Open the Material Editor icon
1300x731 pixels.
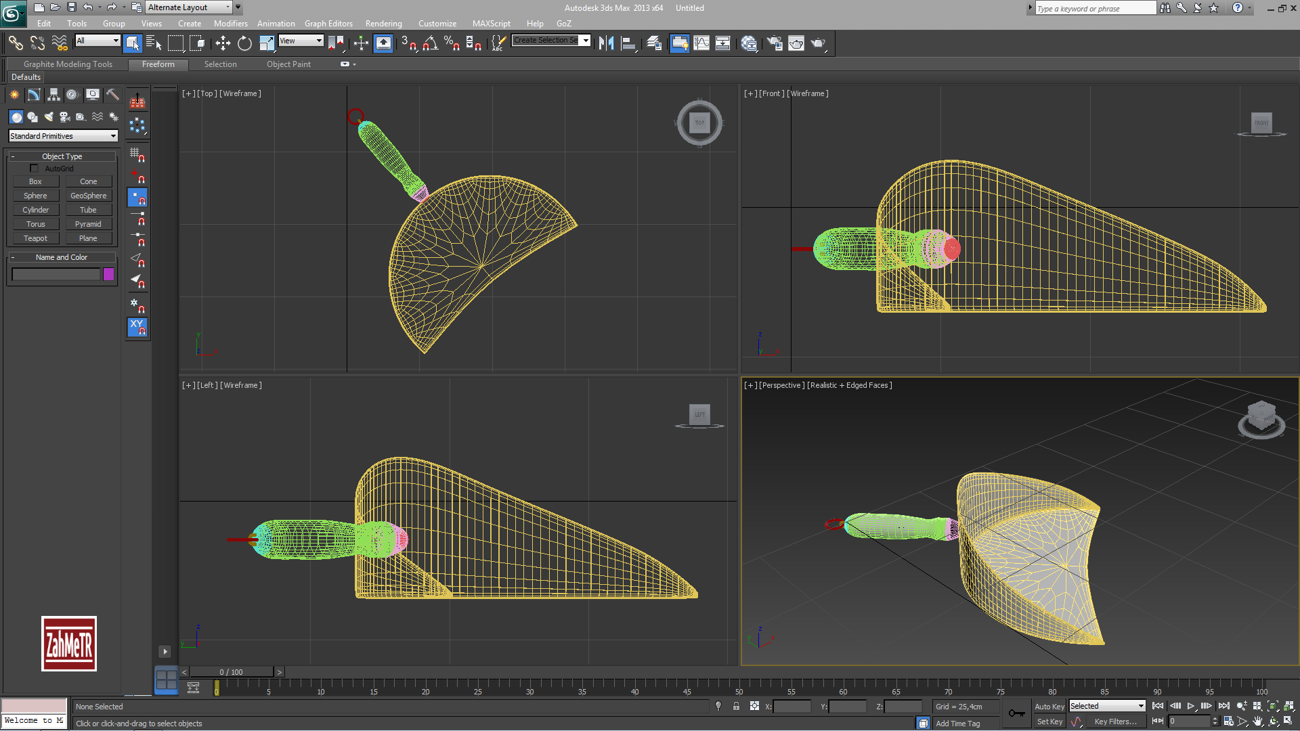point(749,43)
